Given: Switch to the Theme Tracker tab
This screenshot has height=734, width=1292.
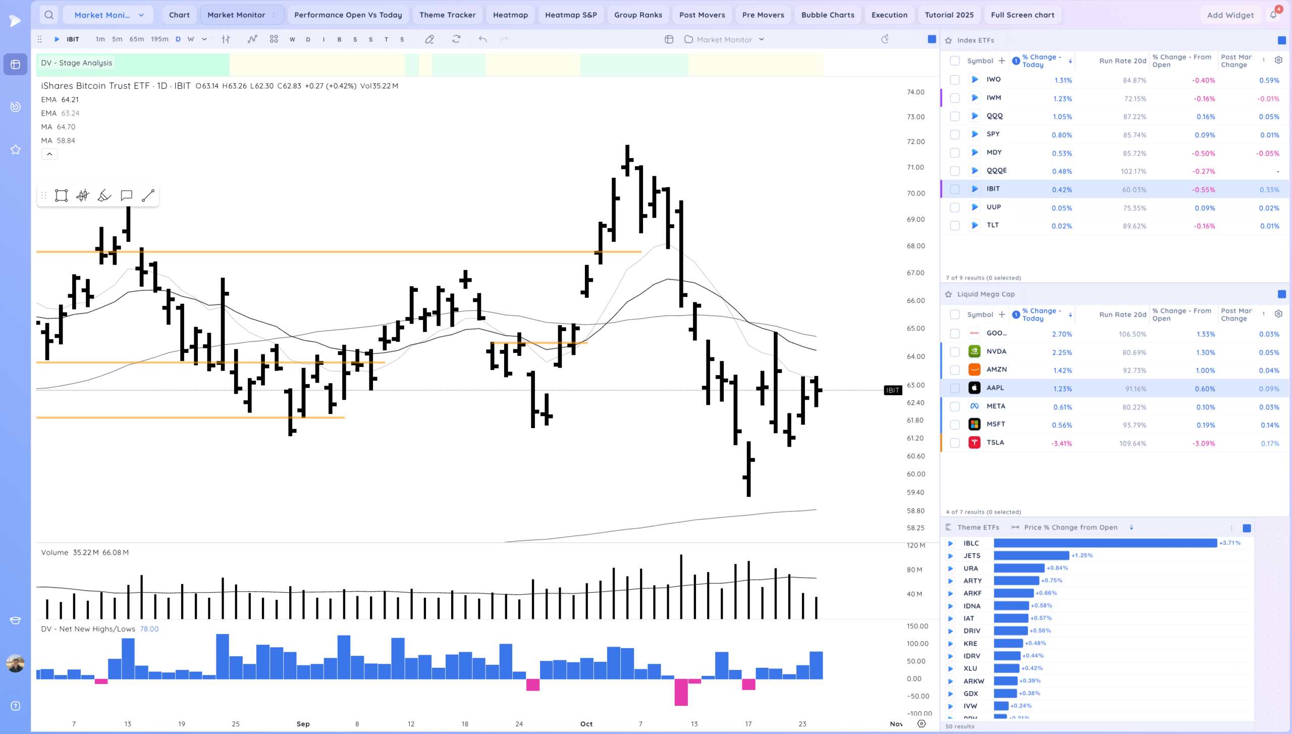Looking at the screenshot, I should [x=447, y=15].
